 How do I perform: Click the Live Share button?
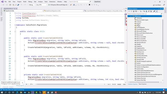[x=157, y=5]
